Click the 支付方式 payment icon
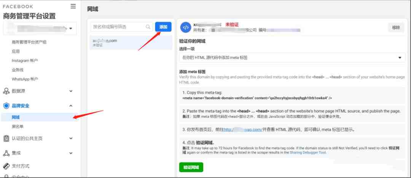 [6, 166]
